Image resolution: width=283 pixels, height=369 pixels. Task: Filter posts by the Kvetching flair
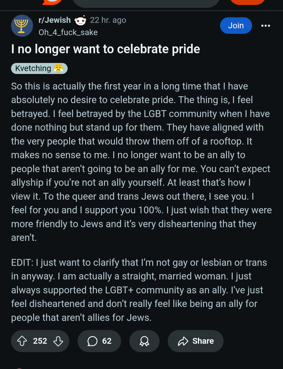(39, 68)
